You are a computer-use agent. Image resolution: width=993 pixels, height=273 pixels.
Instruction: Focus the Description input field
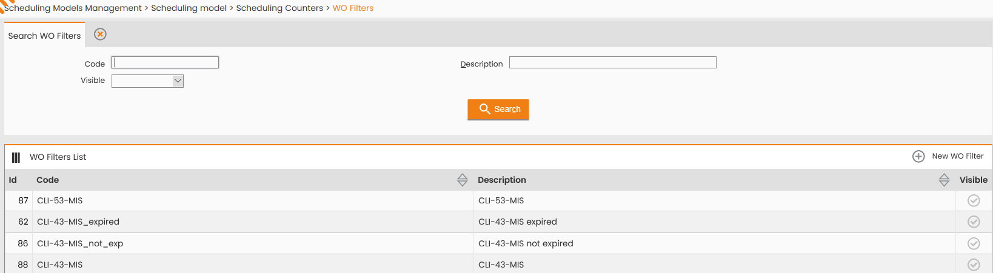613,62
